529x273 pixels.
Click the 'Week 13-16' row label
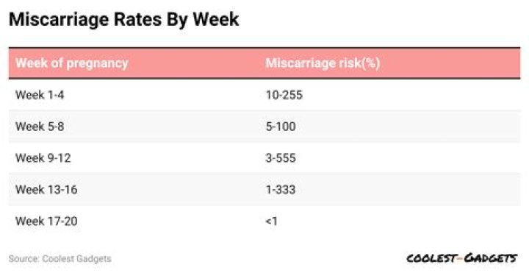coord(46,190)
